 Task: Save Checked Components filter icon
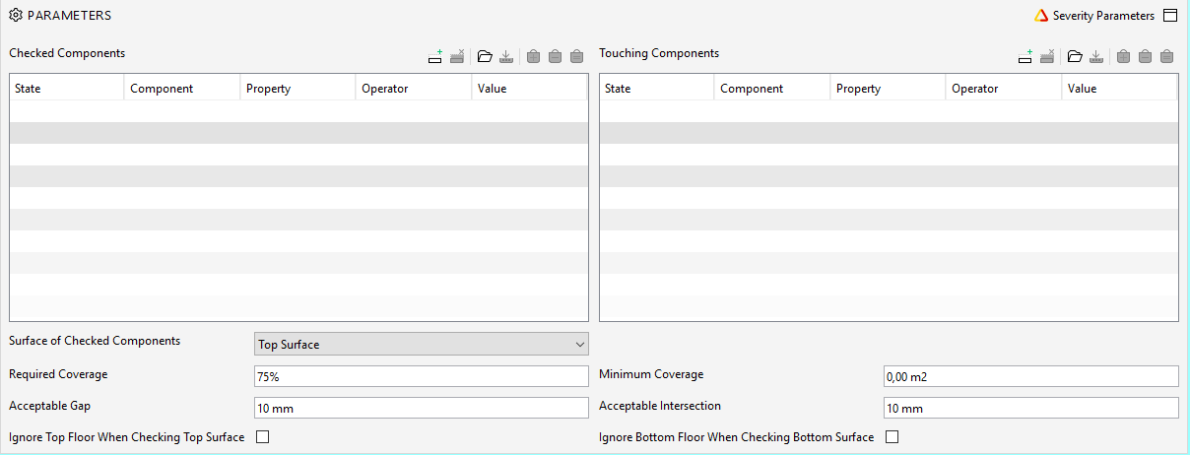pos(506,56)
